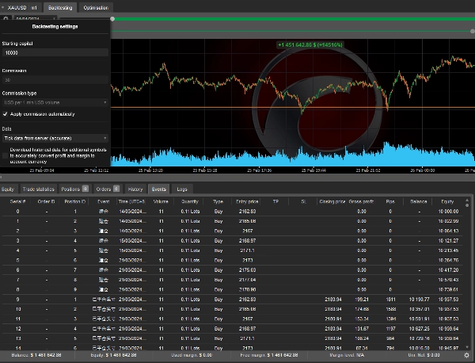The height and width of the screenshot is (363, 475).
Task: Sort by Balance column header
Action: (x=418, y=201)
